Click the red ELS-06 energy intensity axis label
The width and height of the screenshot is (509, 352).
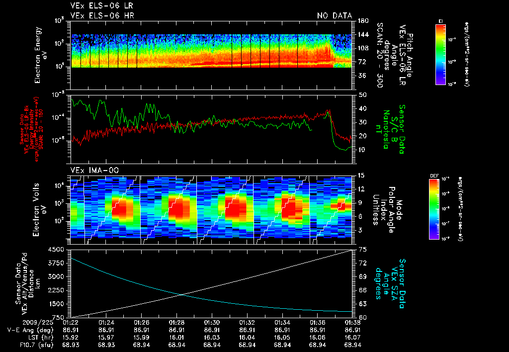click(31, 129)
